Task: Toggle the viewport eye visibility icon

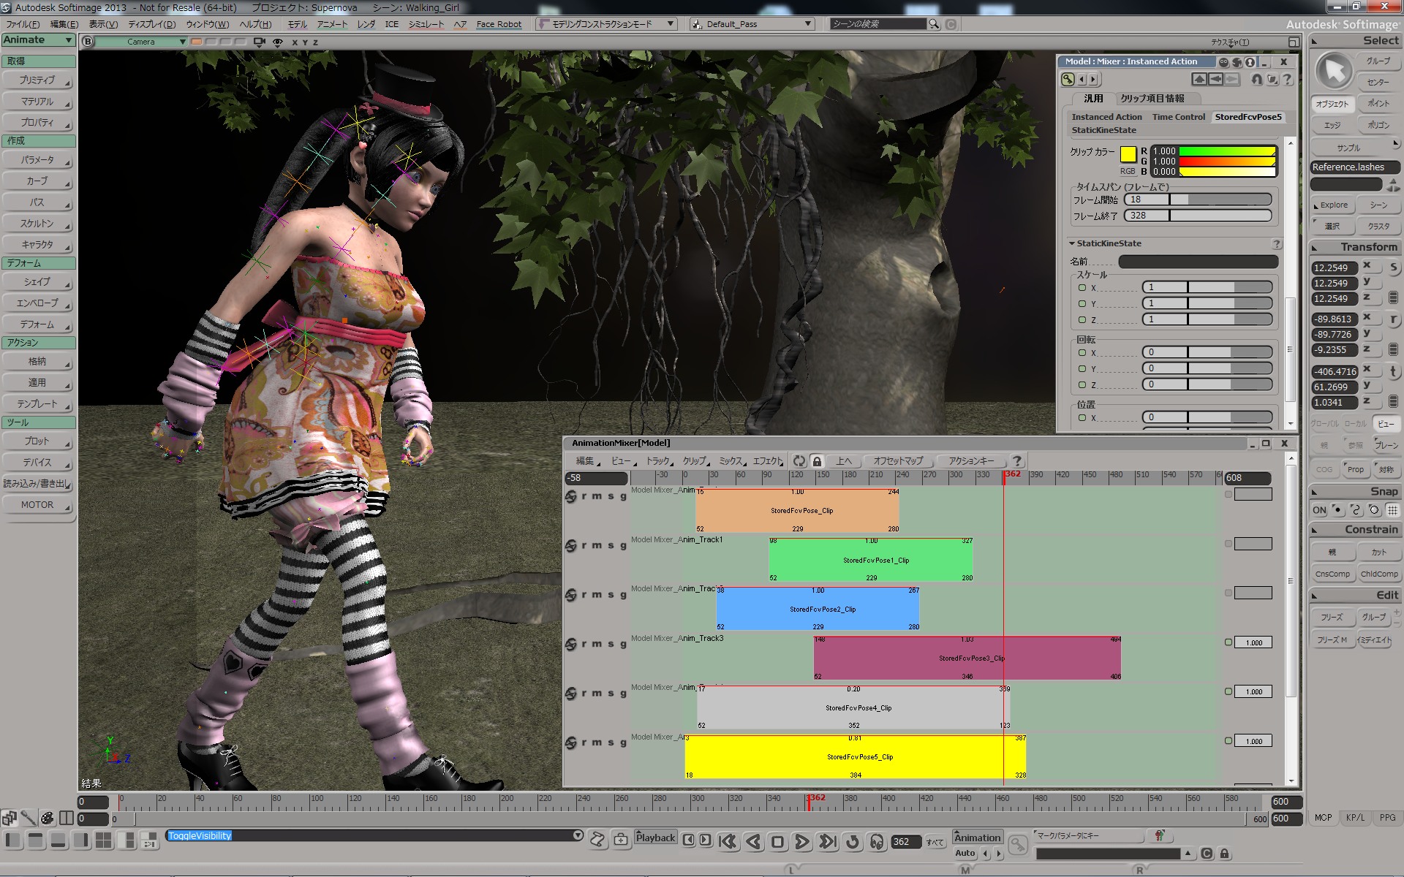Action: tap(278, 42)
